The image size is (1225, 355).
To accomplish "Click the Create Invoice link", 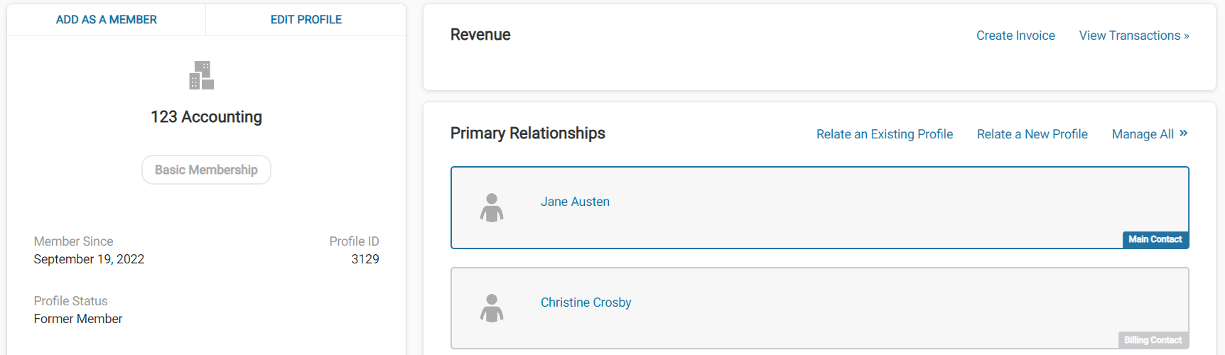I will (x=1015, y=35).
